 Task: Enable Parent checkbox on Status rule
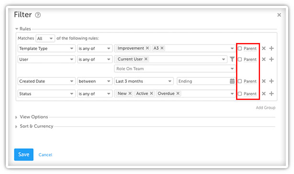tap(240, 94)
